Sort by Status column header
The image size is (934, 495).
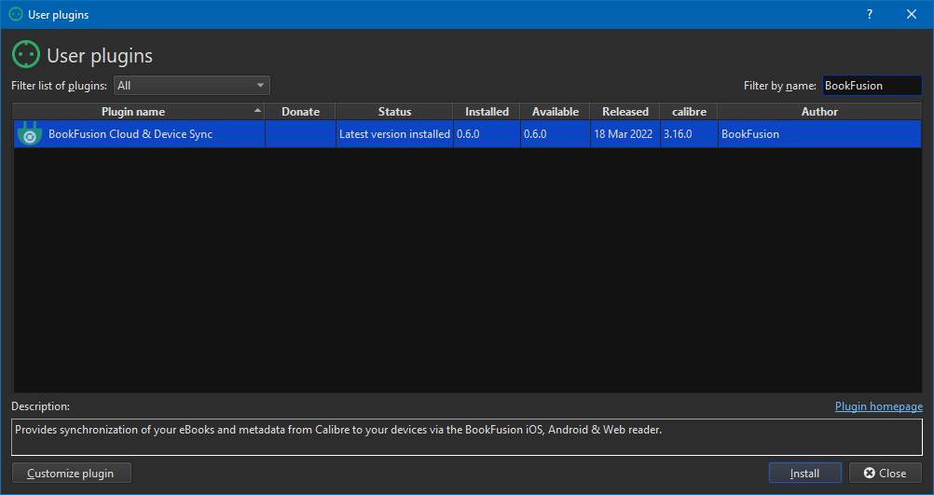(394, 111)
